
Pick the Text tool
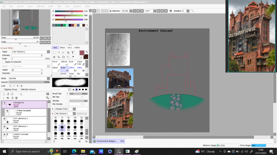(x=72, y=53)
